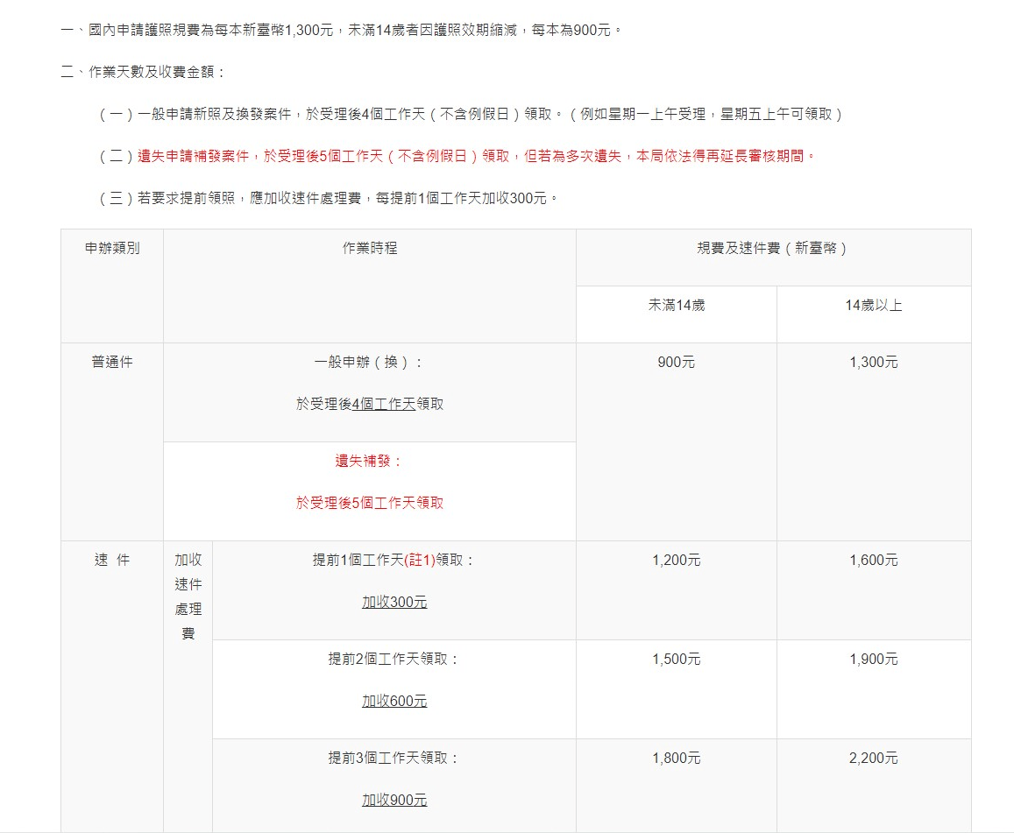This screenshot has width=1014, height=833.
Task: Click the underlined 4個工作天 text in table
Action: [x=384, y=405]
